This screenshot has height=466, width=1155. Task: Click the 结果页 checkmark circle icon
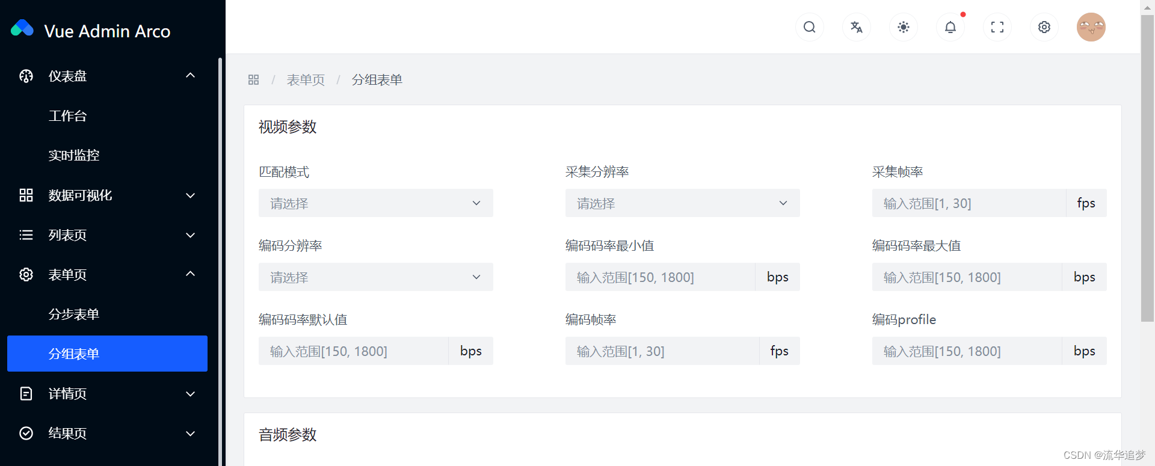26,433
